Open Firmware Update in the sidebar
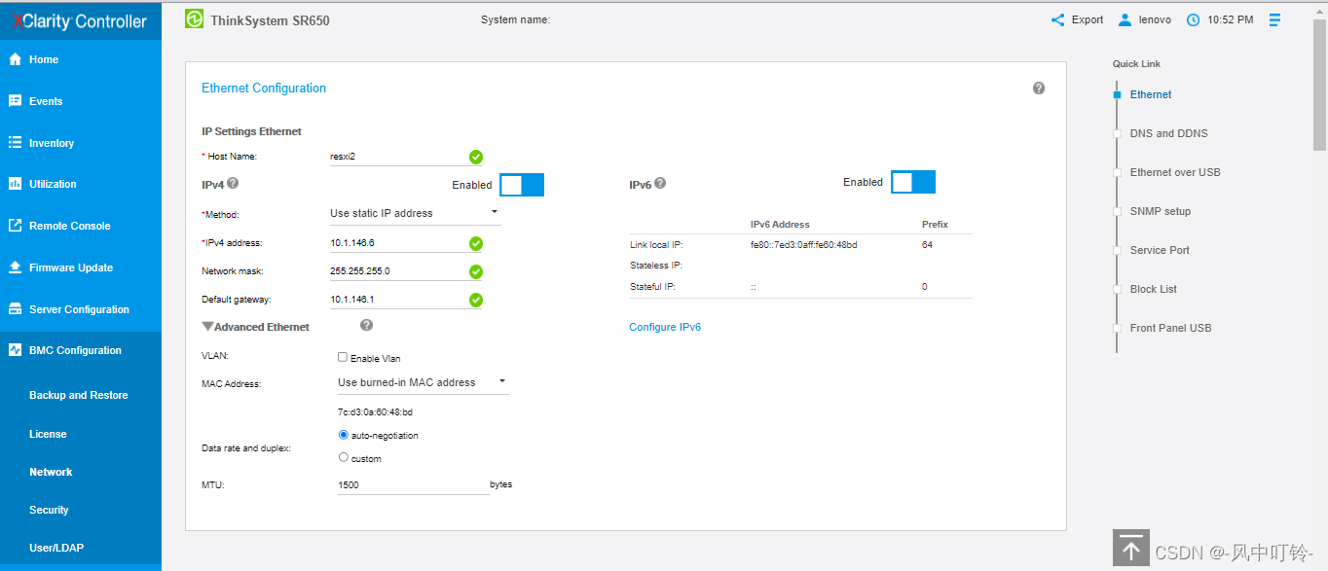Viewport: 1328px width, 571px height. 70,268
